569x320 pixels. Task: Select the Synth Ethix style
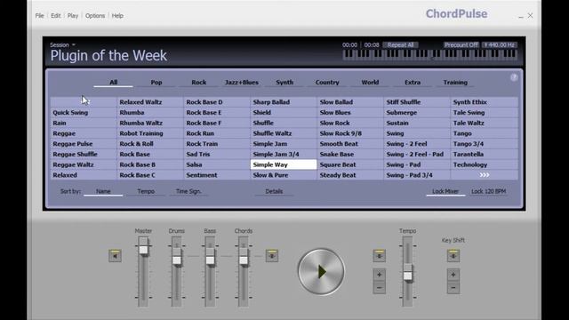tap(485, 102)
